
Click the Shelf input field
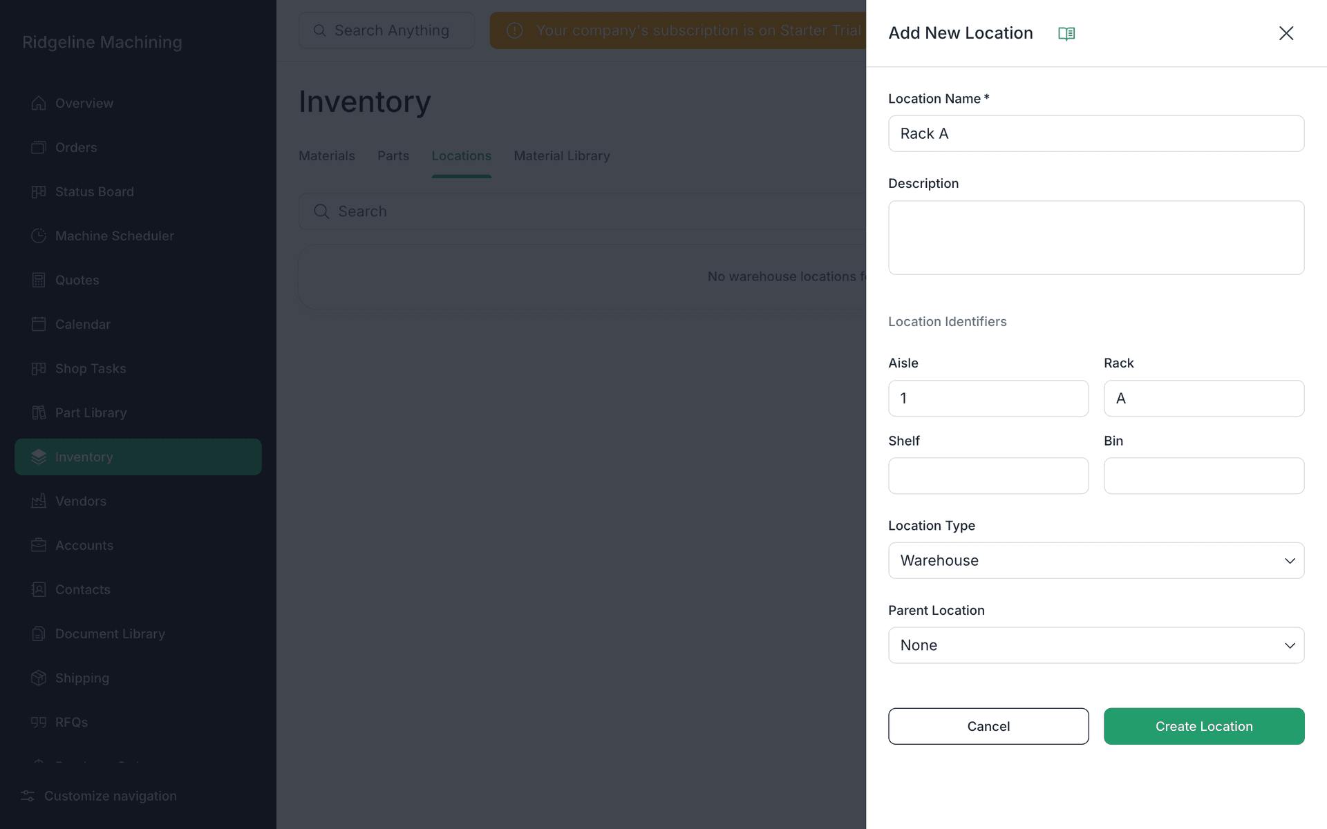coord(988,475)
